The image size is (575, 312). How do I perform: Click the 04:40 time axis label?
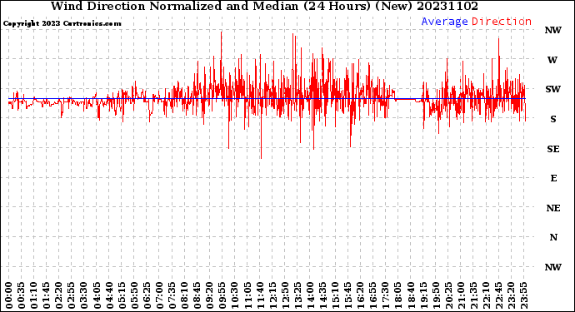point(109,295)
